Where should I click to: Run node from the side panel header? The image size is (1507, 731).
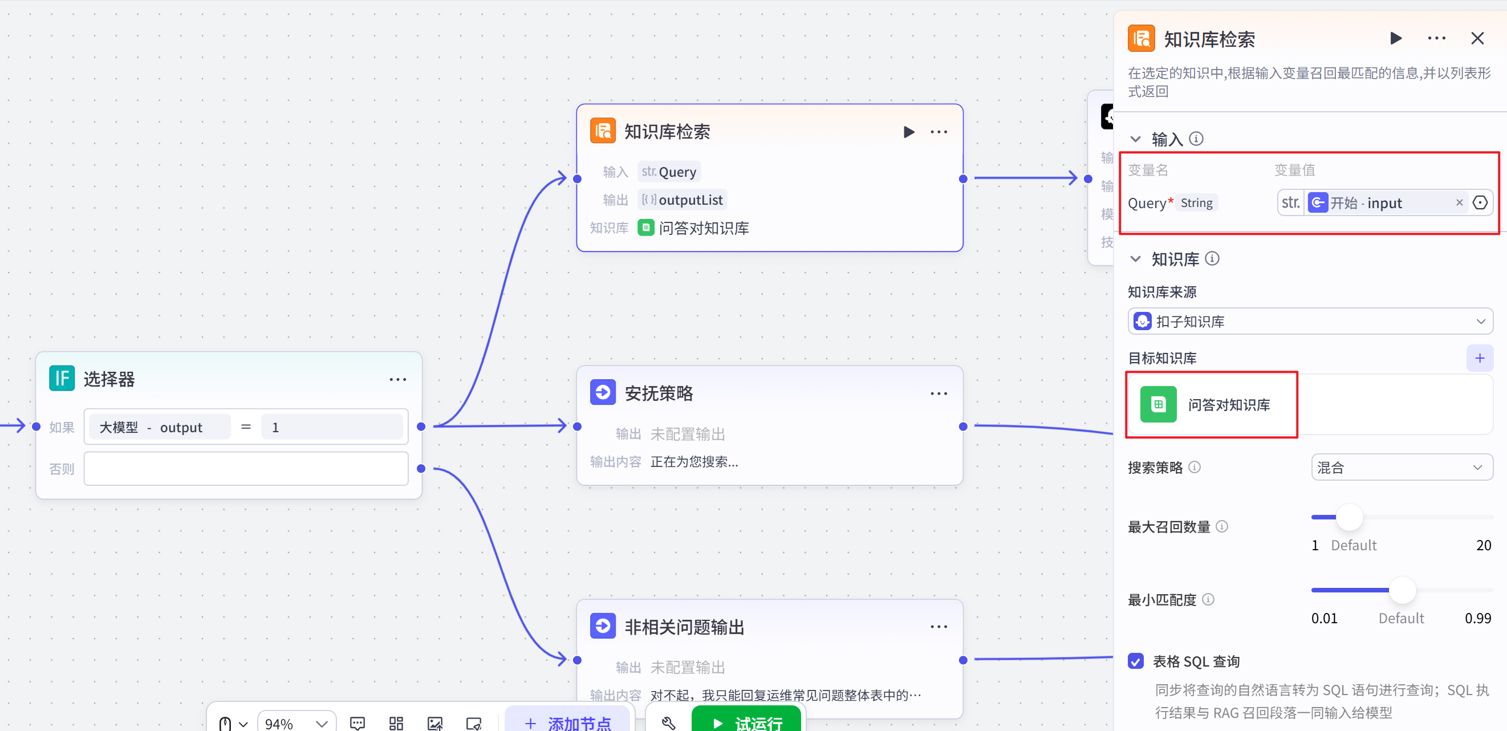pos(1395,39)
